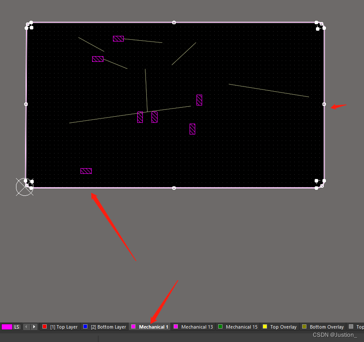Viewport: 364px width, 342px height.
Task: Open the Mechanical 13 layer tab
Action: click(x=193, y=327)
